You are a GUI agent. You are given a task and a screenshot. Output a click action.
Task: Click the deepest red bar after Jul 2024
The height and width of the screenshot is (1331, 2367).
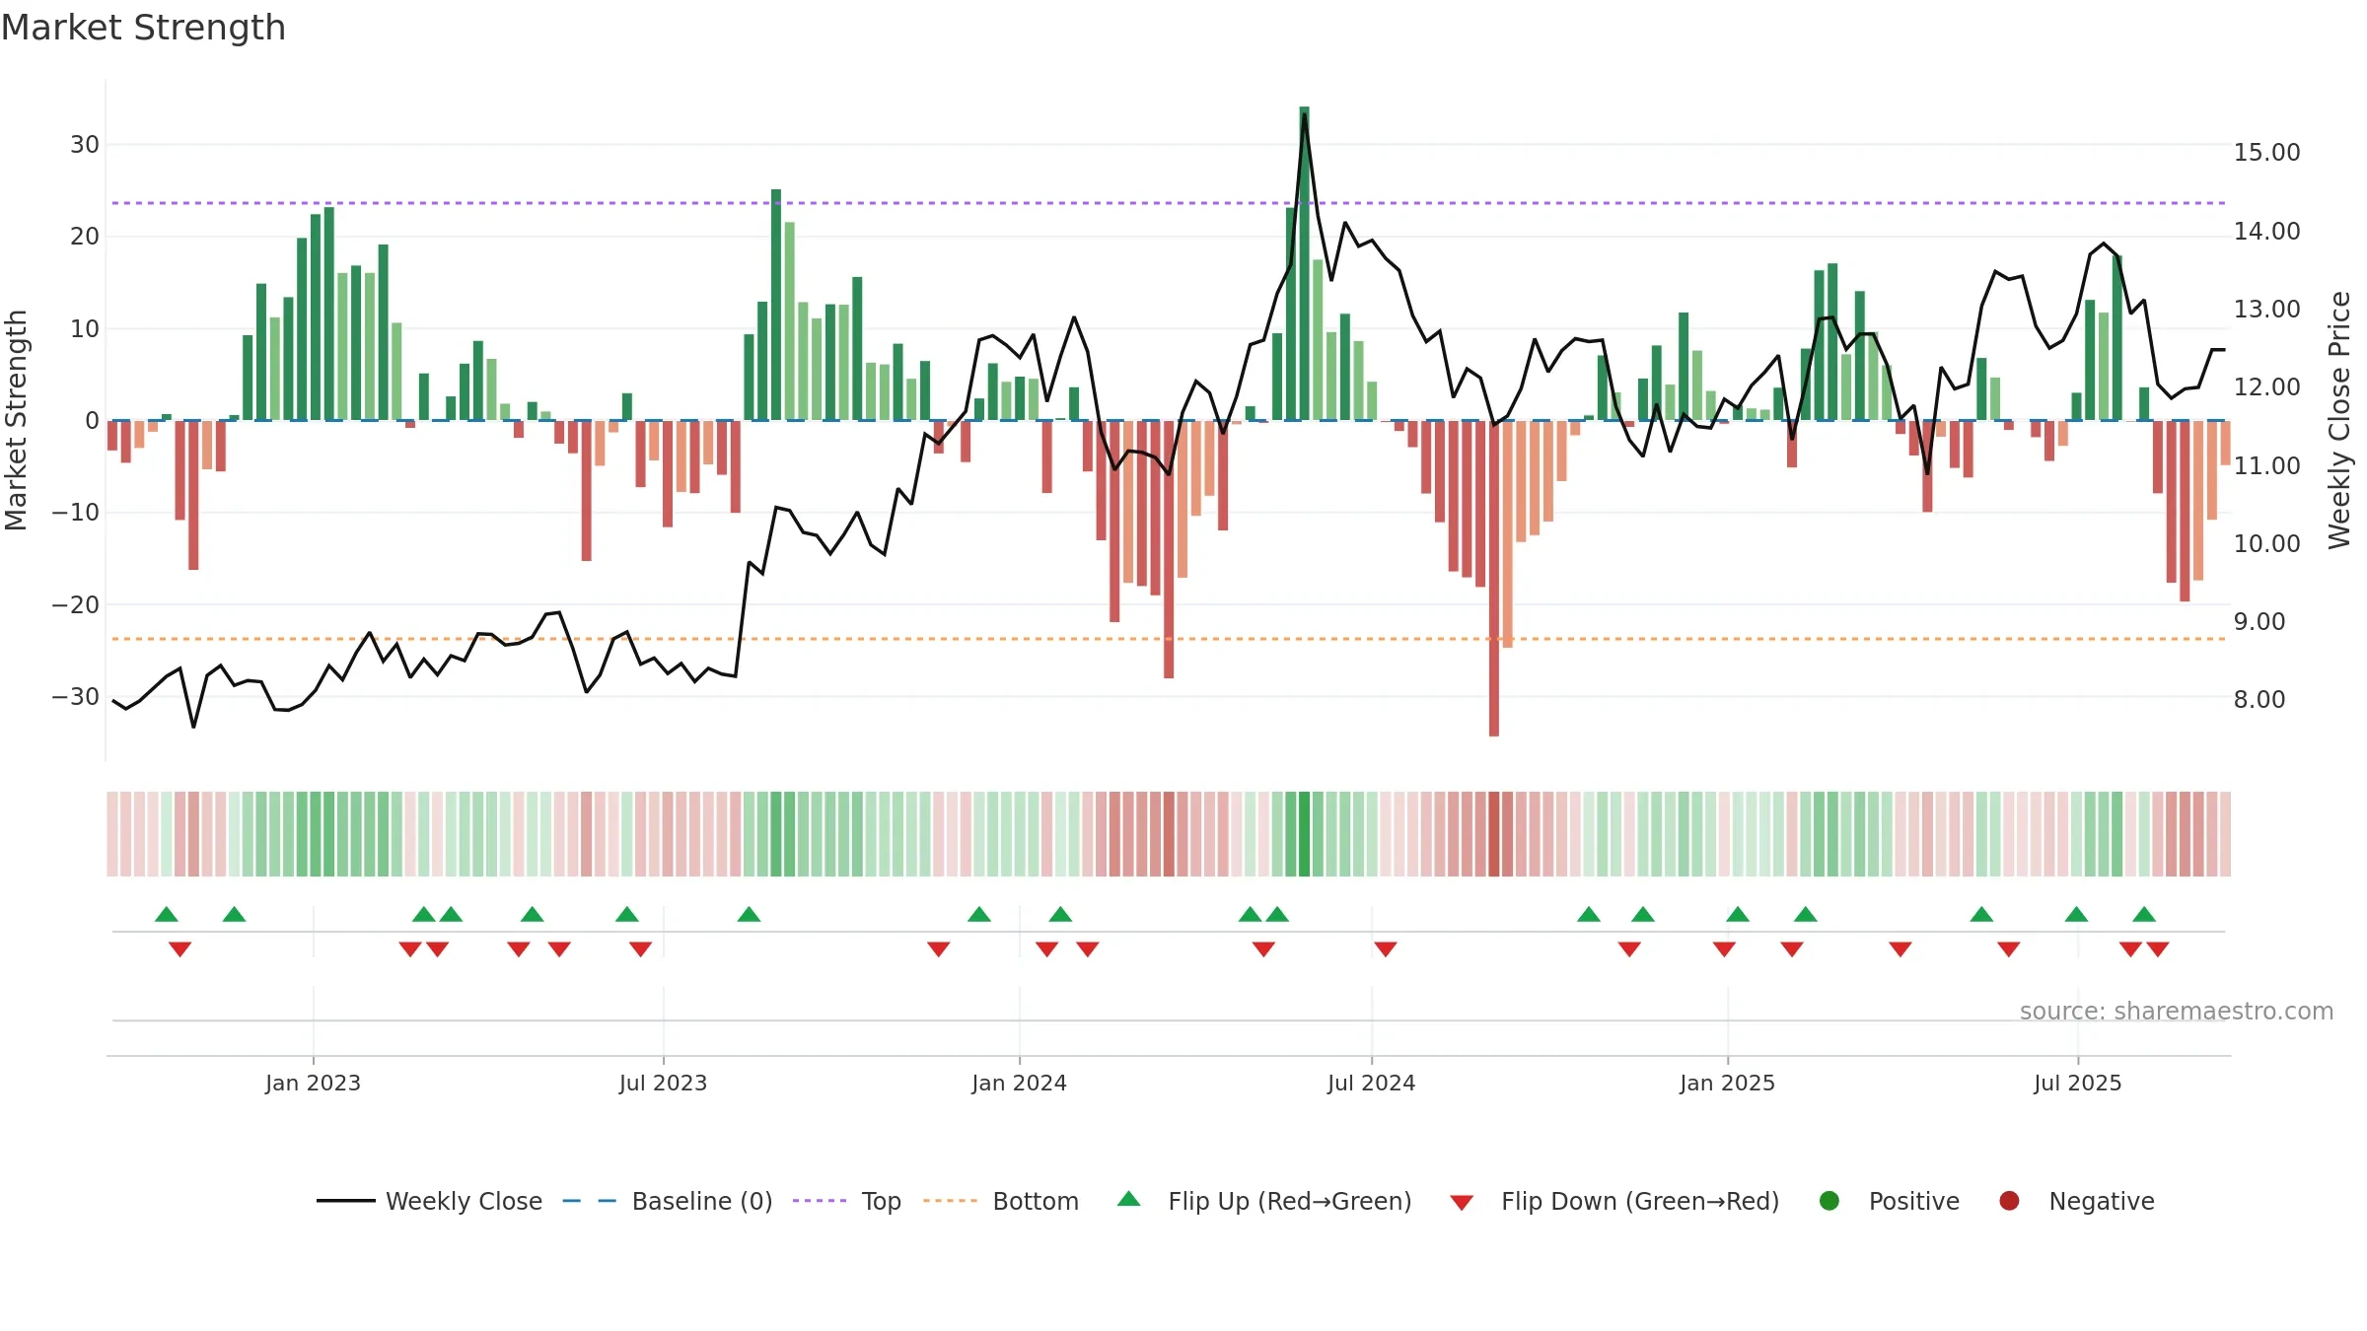tap(1494, 578)
